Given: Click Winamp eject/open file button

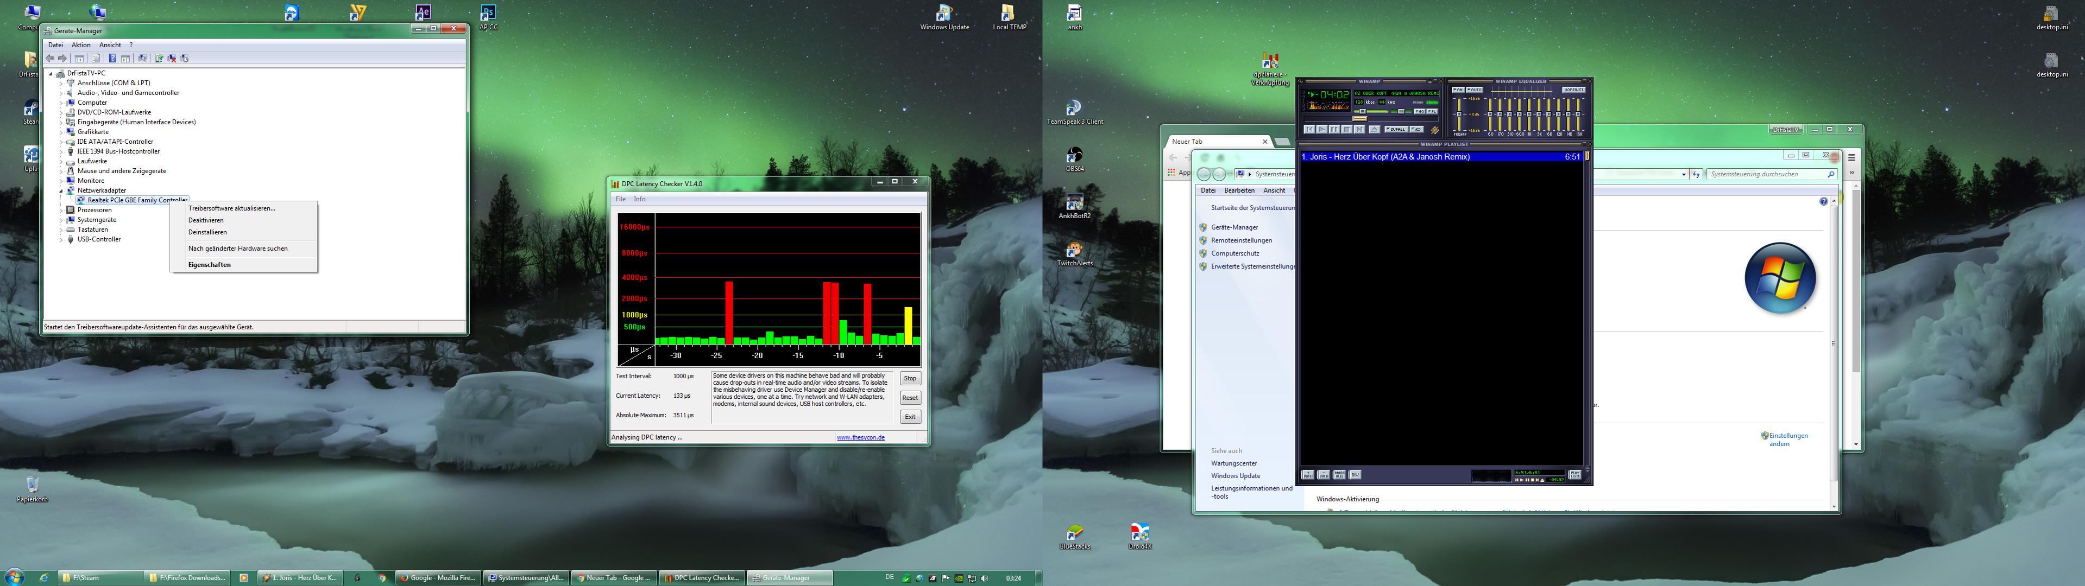Looking at the screenshot, I should (1375, 129).
